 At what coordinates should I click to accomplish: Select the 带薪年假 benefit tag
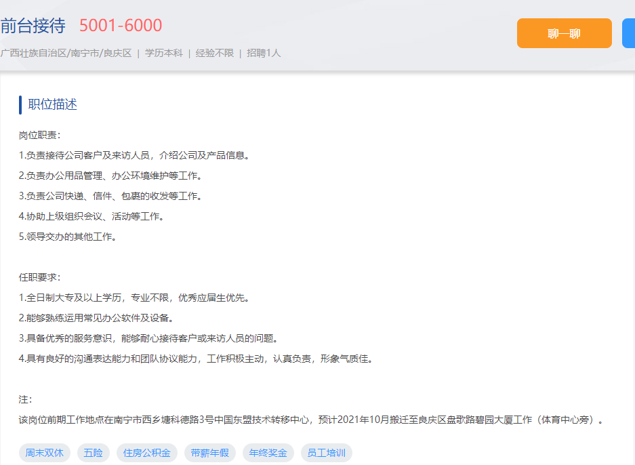click(210, 453)
